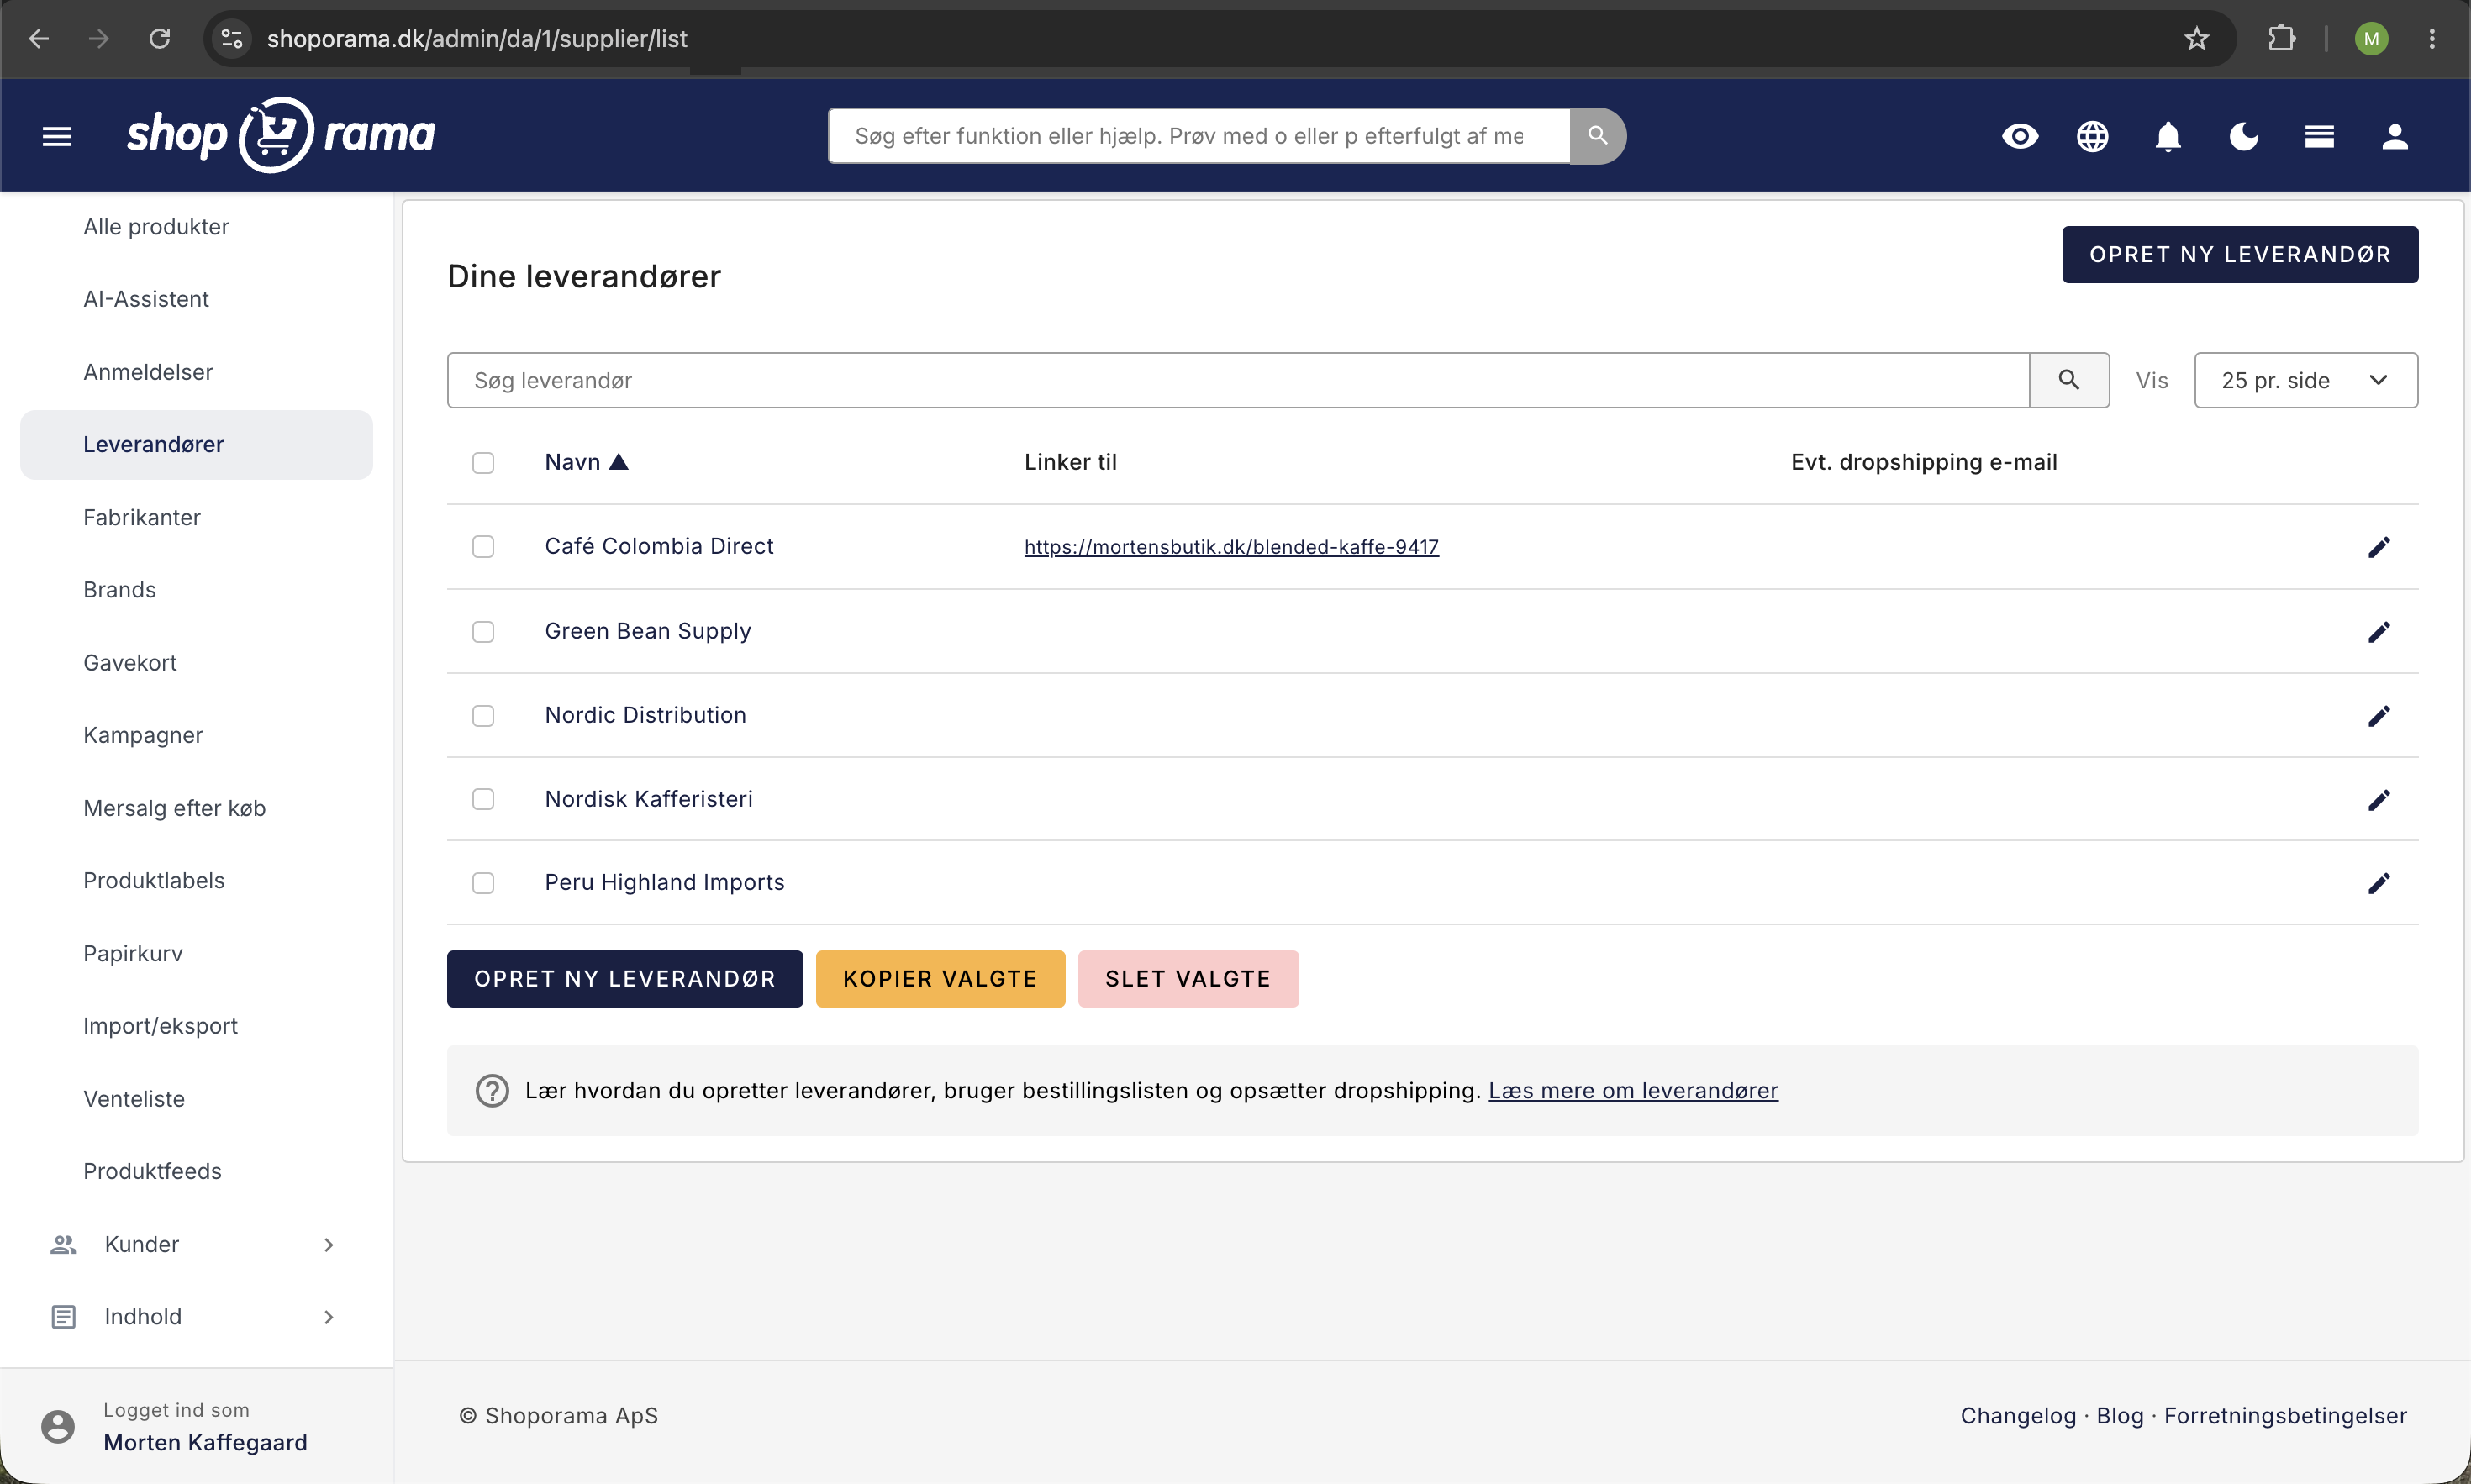Edit Café Colombia Direct with pencil icon
The image size is (2471, 1484).
point(2378,547)
